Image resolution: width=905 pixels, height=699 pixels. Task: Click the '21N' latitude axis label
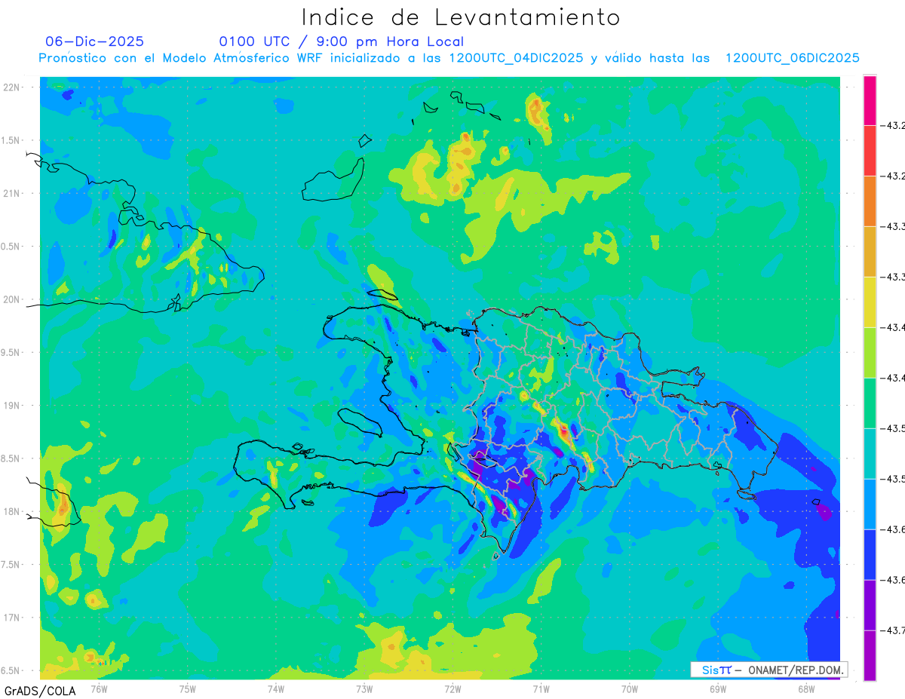click(x=12, y=193)
